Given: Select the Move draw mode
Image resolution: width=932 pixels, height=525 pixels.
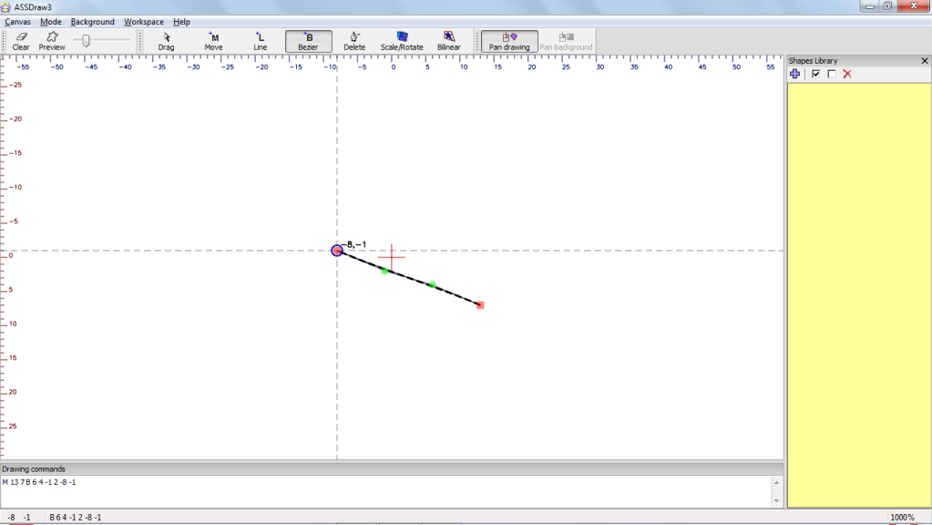Looking at the screenshot, I should click(213, 42).
